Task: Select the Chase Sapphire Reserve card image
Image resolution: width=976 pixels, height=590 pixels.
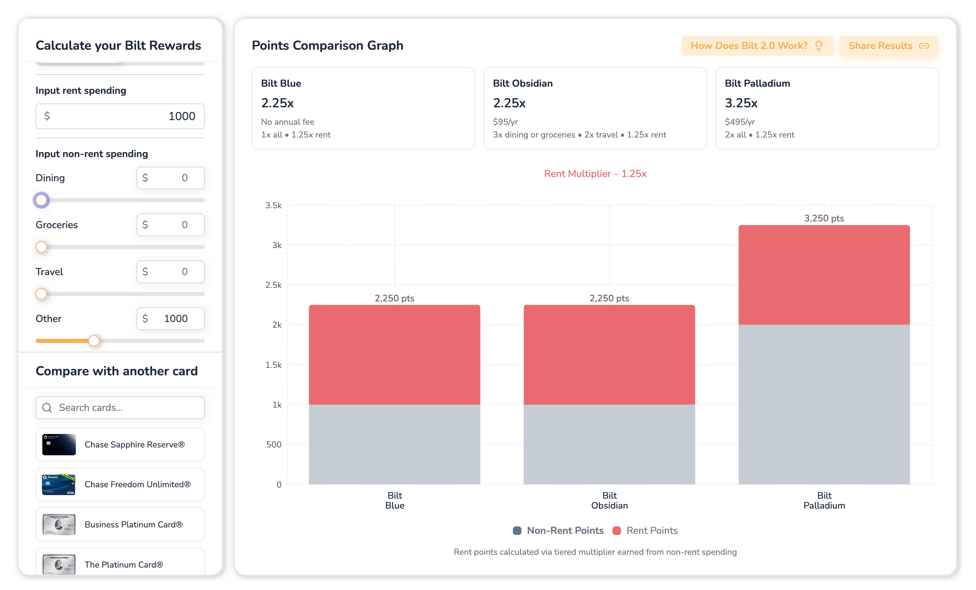Action: 59,444
